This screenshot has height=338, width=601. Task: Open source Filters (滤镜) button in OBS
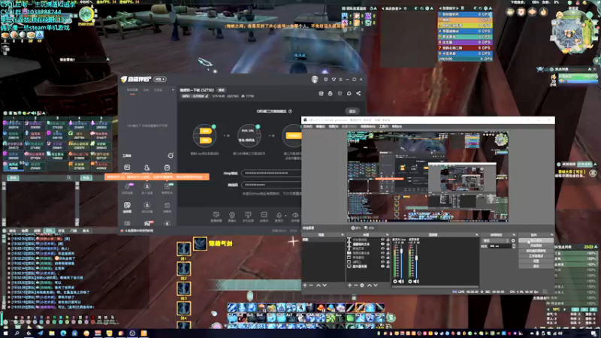(369, 228)
